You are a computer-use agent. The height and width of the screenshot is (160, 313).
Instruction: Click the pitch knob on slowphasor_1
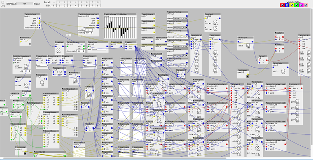coord(26,66)
